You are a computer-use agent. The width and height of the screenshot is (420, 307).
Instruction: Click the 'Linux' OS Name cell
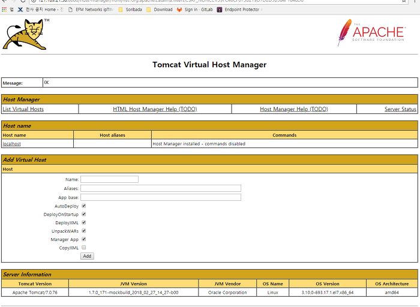pyautogui.click(x=272, y=292)
